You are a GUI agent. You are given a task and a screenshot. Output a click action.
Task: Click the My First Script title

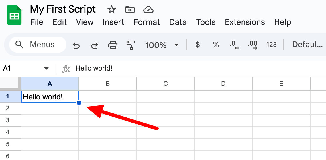coord(63,9)
